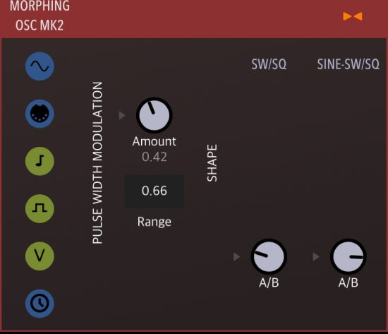388x334 pixels.
Task: Click the triangle beside the SINE-SW/SQ knob
Action: coord(316,257)
